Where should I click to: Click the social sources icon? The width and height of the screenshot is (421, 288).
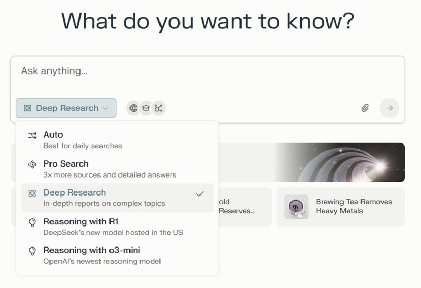(158, 108)
